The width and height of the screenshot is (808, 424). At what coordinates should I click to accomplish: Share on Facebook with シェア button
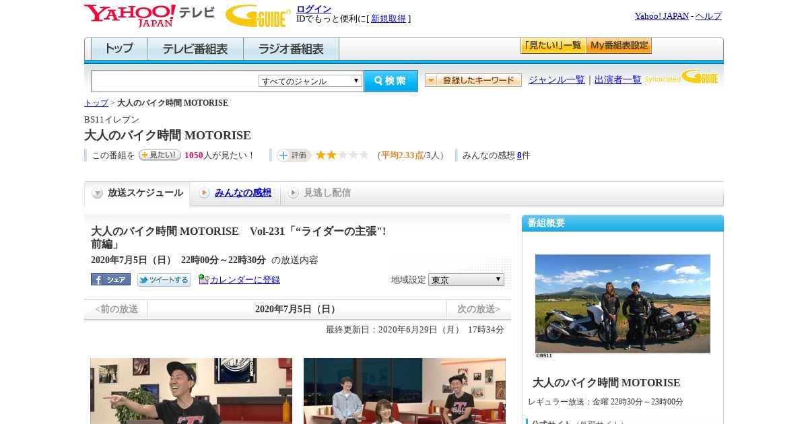click(x=110, y=279)
